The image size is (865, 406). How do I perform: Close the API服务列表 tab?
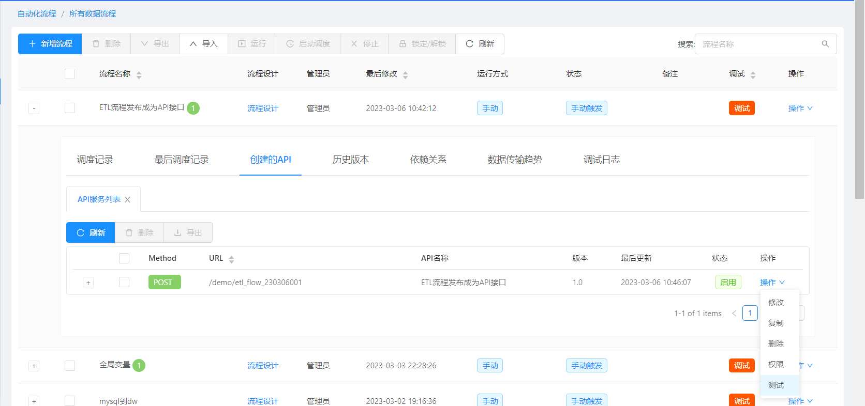128,199
